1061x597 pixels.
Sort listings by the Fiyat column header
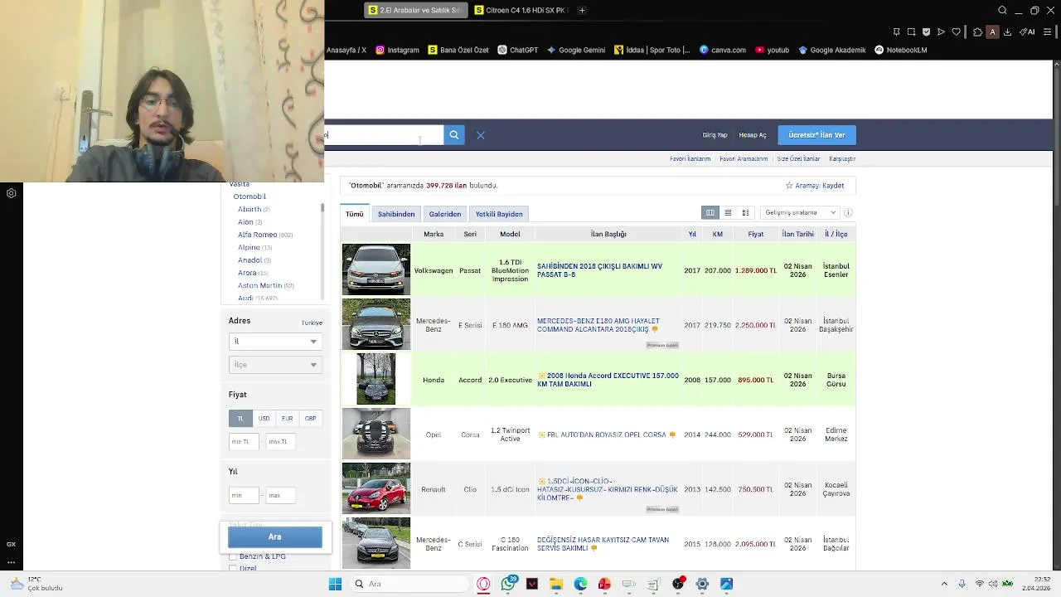(x=756, y=234)
